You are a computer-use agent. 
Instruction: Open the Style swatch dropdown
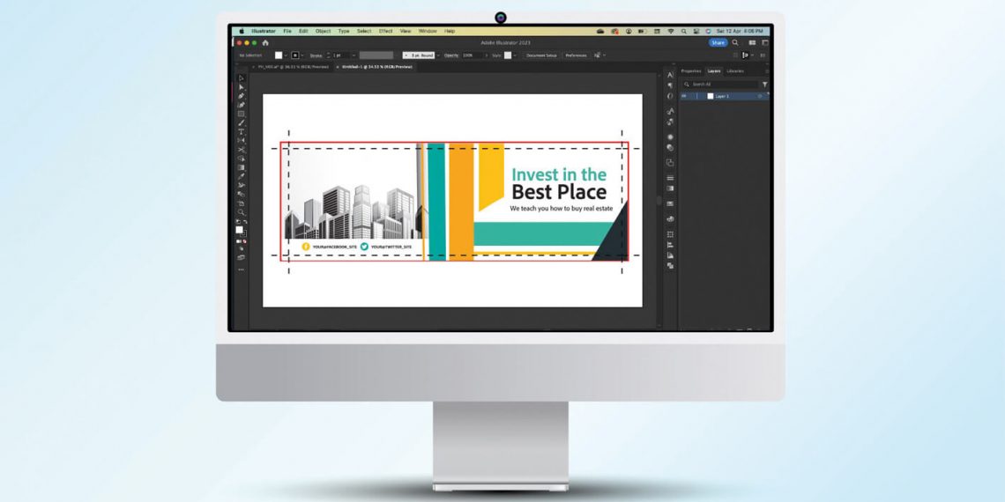[515, 55]
